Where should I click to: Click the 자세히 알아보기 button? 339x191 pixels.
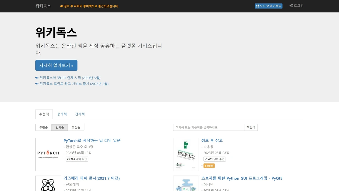pos(56,65)
